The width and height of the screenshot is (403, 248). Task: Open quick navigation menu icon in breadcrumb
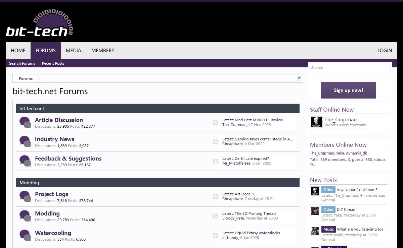pyautogui.click(x=299, y=78)
